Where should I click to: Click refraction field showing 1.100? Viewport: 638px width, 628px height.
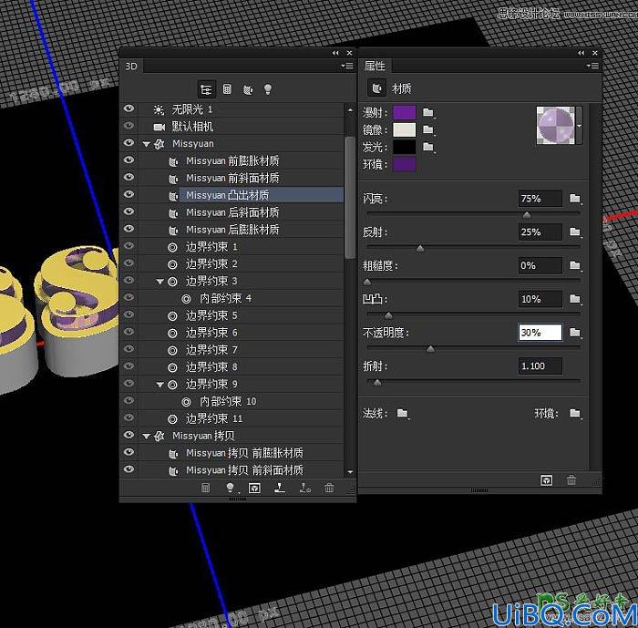540,365
